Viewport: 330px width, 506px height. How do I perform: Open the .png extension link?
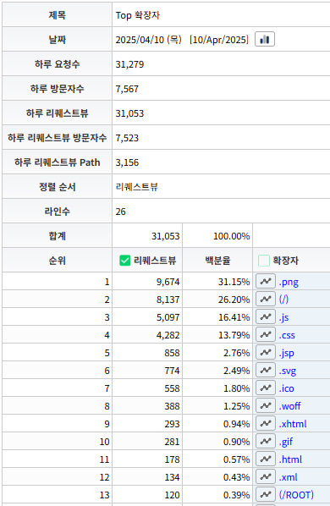[x=289, y=282]
